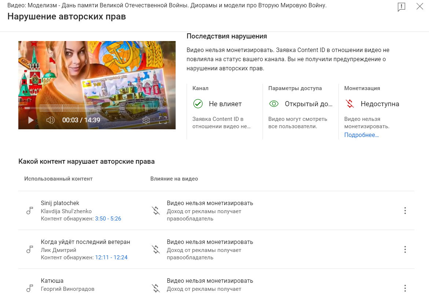Select the Sinij platochek title text
Image resolution: width=429 pixels, height=293 pixels.
click(60, 203)
